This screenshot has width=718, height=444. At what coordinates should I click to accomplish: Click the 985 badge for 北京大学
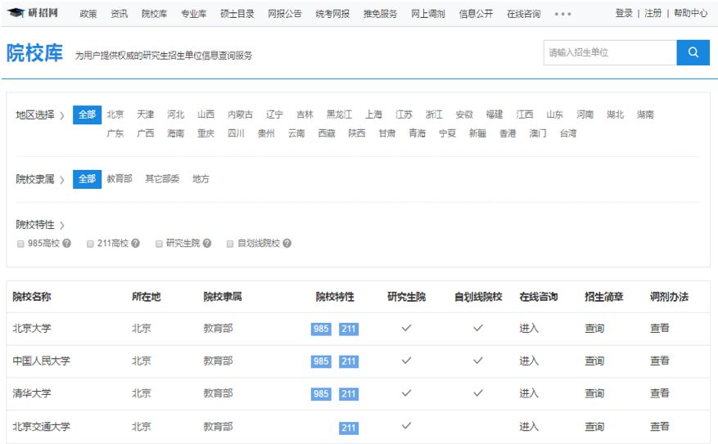coord(321,329)
